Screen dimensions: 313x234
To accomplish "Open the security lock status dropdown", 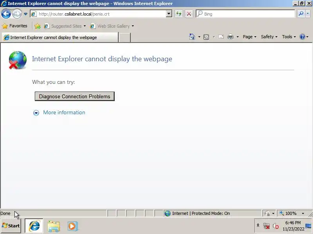I will point(269,213).
